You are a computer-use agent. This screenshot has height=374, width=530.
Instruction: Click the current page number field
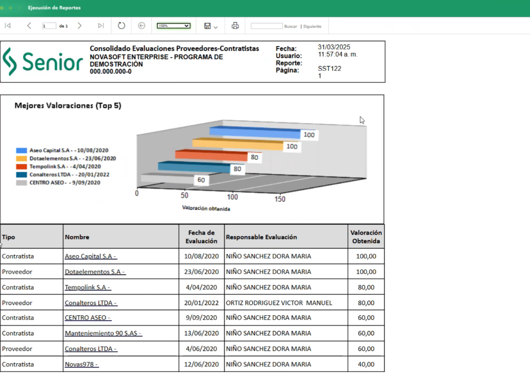point(49,26)
